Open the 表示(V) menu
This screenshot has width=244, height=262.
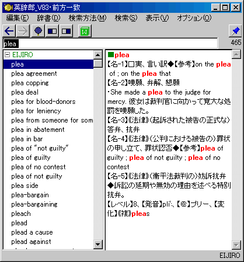157,18
